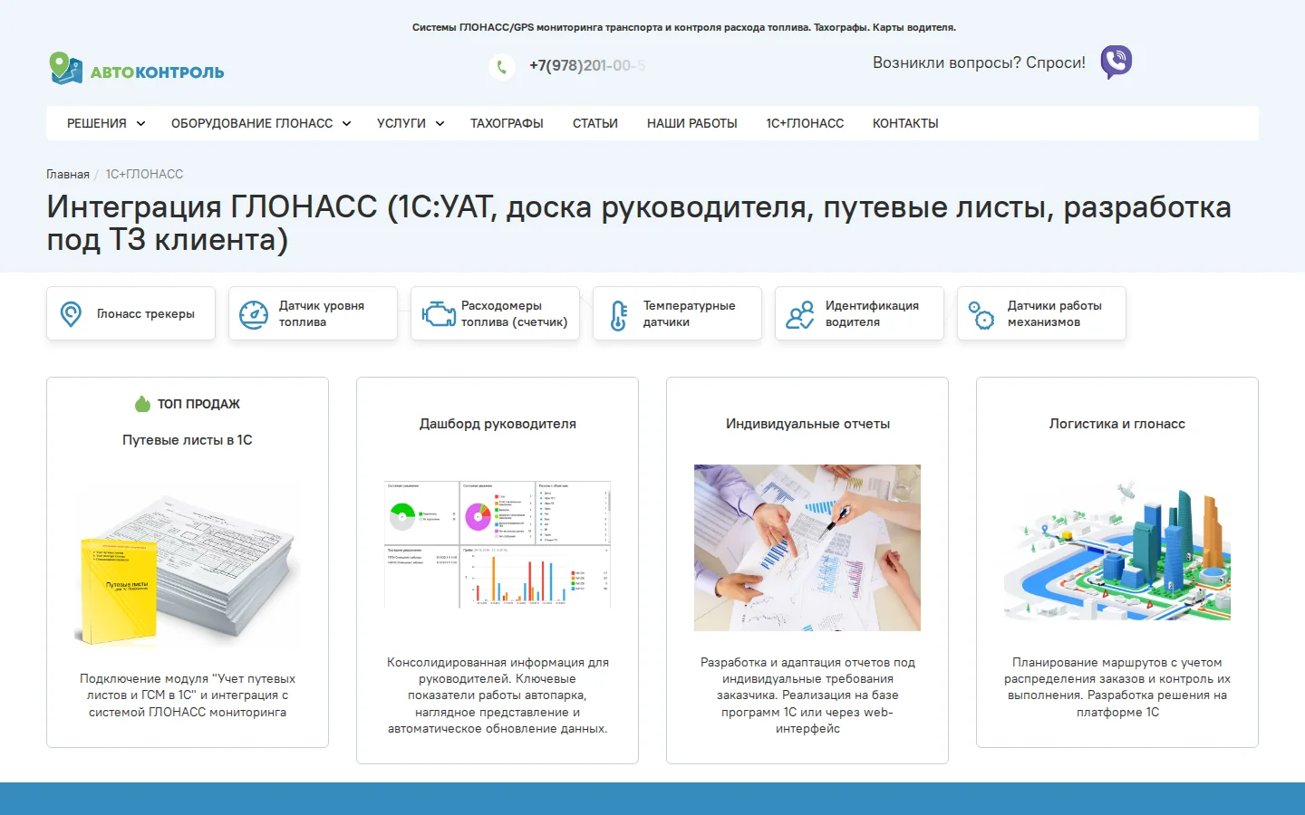Viewport: 1305px width, 815px height.
Task: Open Идентификация водителя category
Action: point(859,313)
